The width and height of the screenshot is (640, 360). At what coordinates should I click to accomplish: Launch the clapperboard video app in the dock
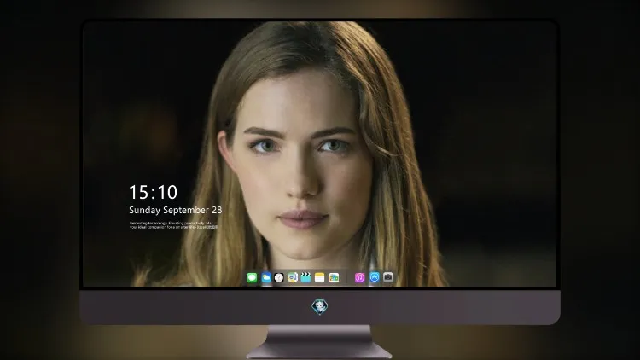pyautogui.click(x=305, y=277)
